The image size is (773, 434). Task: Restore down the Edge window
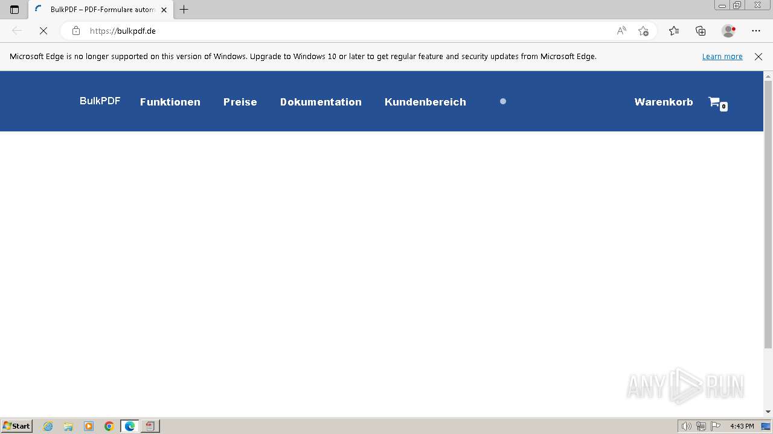point(737,5)
